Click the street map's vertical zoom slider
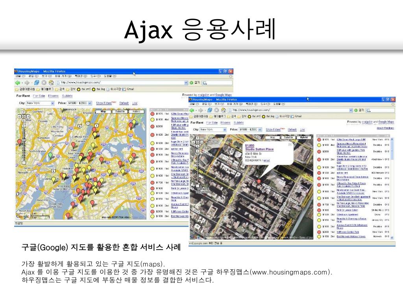 tap(24, 144)
